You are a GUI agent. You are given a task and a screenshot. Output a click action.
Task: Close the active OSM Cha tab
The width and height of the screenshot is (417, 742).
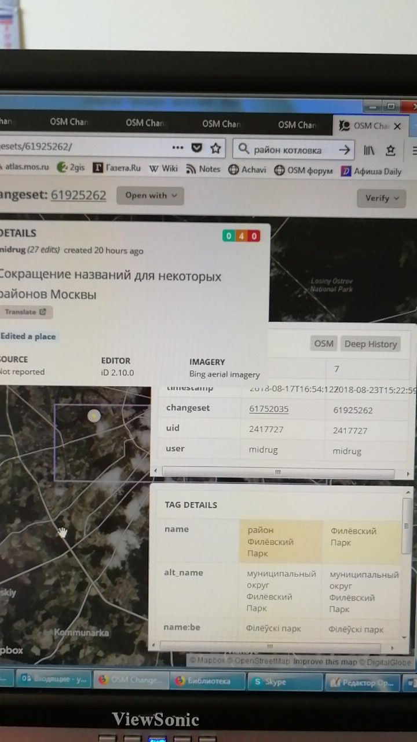point(398,126)
